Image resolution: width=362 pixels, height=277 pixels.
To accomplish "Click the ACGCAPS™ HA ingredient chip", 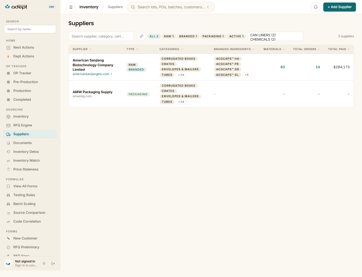I will tap(228, 59).
